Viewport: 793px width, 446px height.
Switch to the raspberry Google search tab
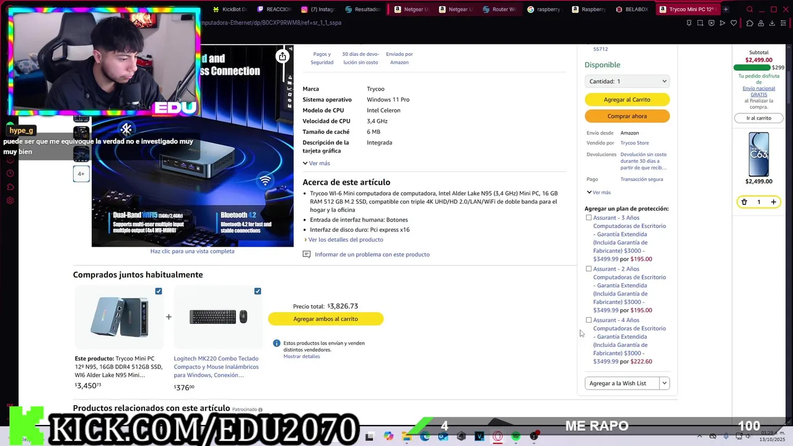click(x=543, y=9)
